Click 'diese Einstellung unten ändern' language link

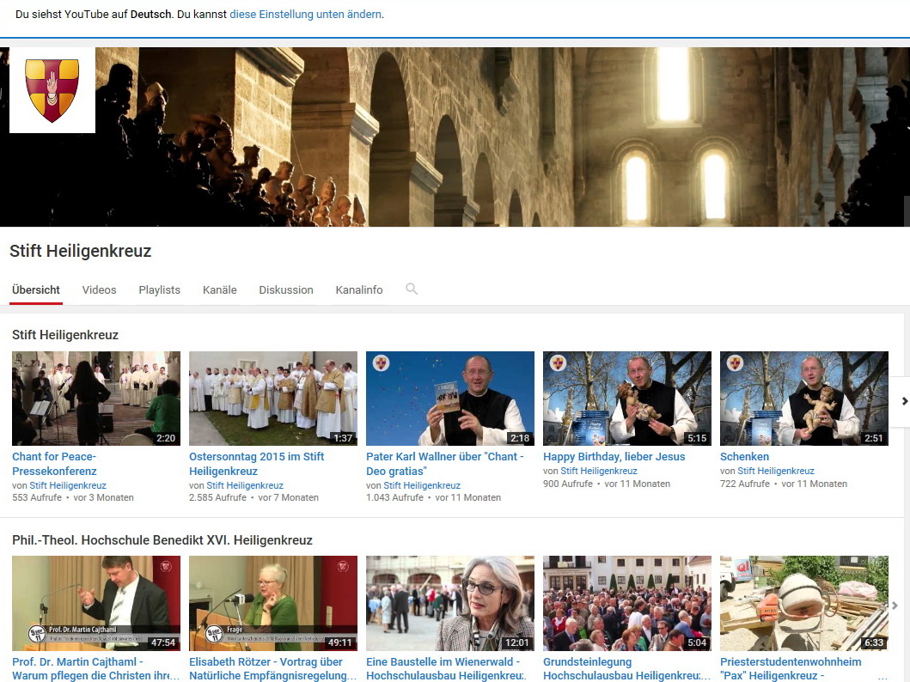[306, 14]
